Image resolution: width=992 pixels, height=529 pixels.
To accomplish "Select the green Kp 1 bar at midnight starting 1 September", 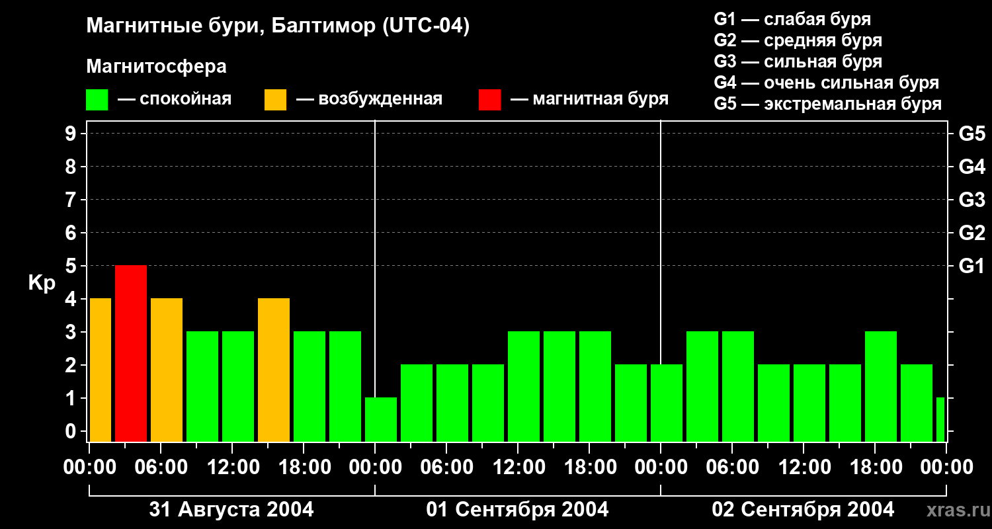I will (x=381, y=419).
